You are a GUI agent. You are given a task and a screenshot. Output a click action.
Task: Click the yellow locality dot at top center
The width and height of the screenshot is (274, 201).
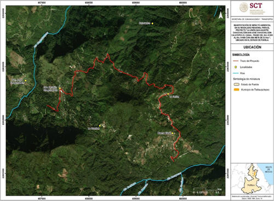[152, 24]
